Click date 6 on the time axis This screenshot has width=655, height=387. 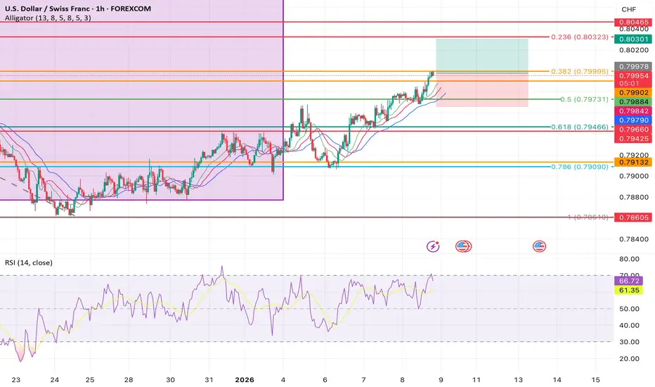(325, 380)
